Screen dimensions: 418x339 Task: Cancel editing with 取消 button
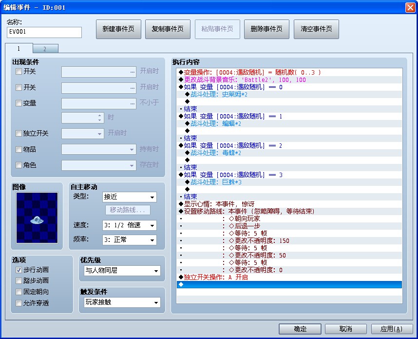tap(346, 329)
